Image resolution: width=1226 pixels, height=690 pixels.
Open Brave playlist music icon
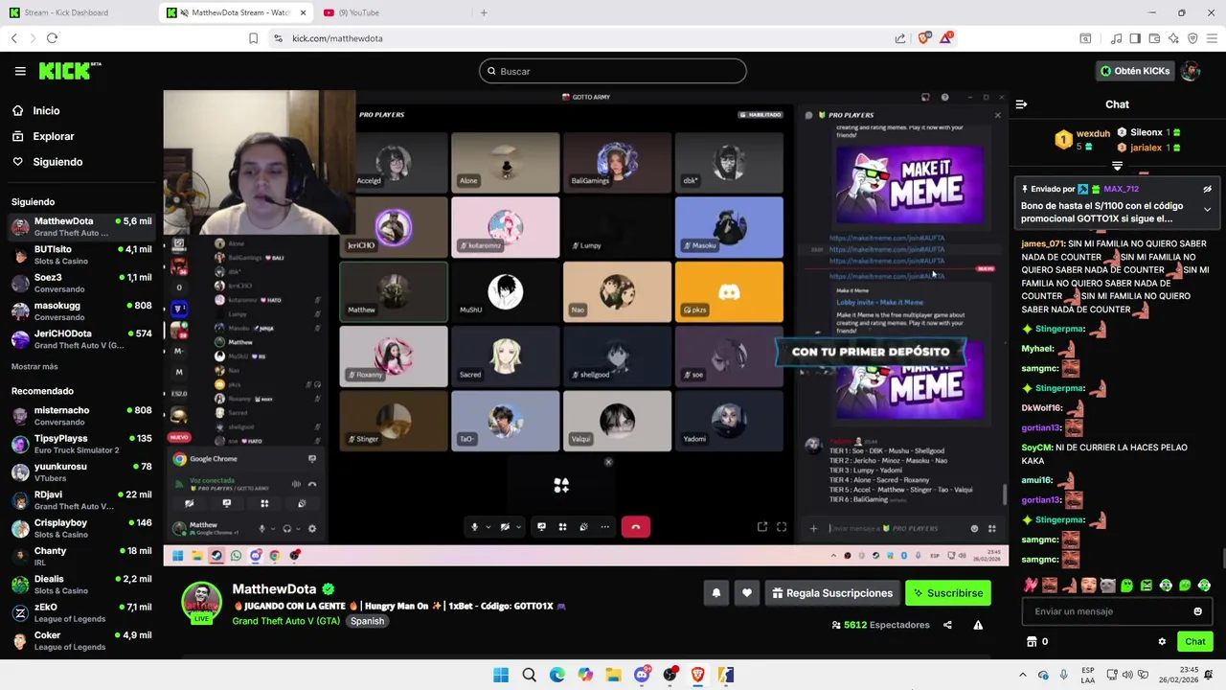coord(1116,38)
